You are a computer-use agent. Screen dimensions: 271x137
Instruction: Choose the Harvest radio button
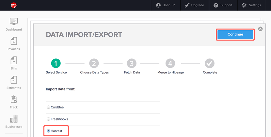pos(48,131)
